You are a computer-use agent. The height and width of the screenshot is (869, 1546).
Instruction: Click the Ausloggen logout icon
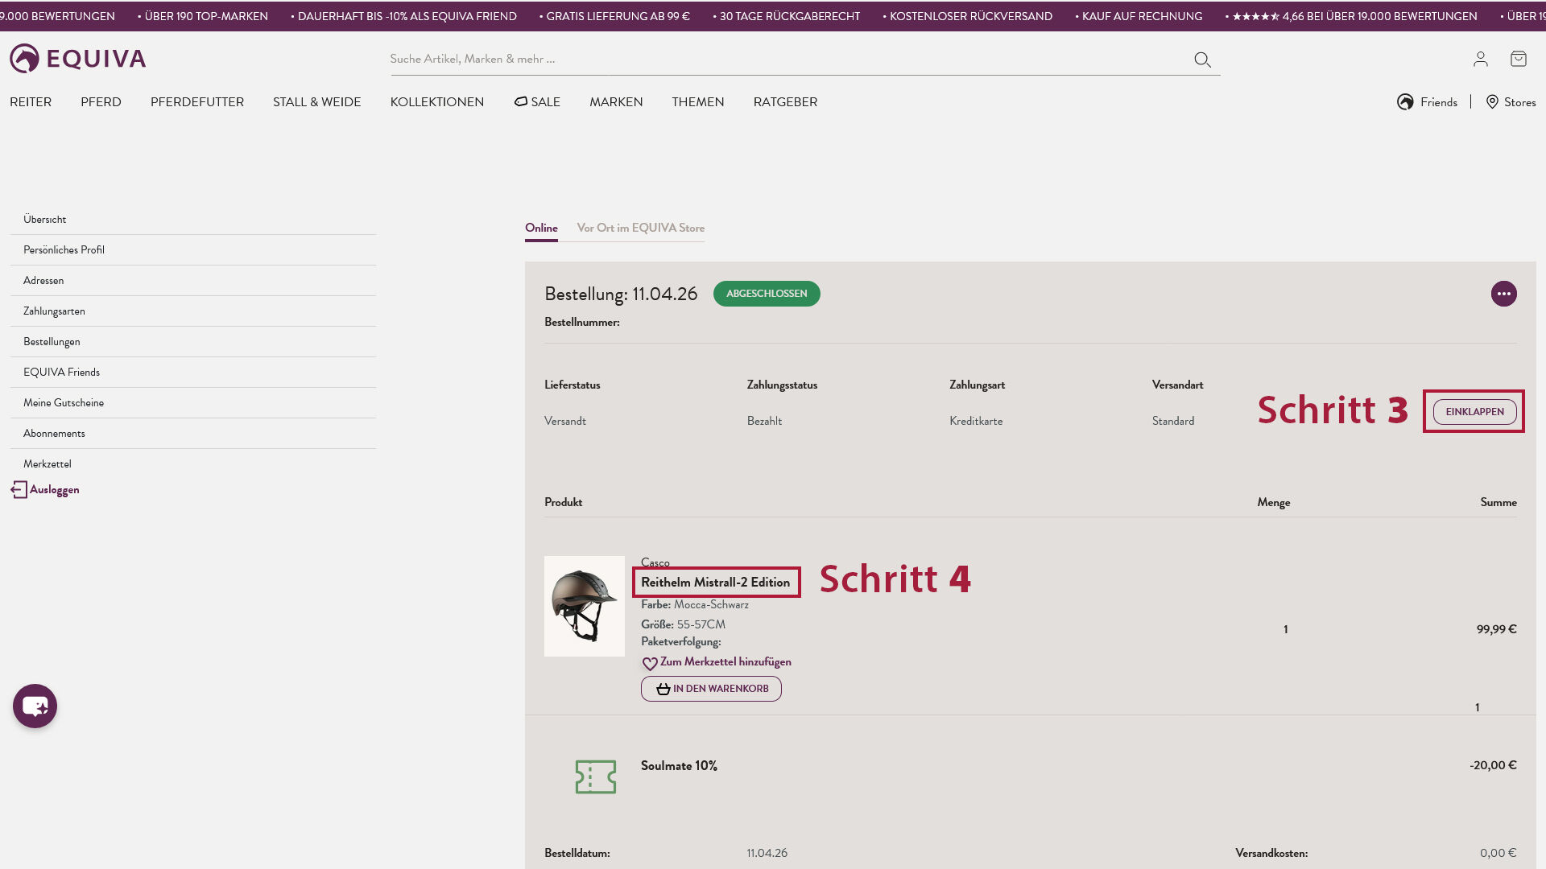click(19, 490)
